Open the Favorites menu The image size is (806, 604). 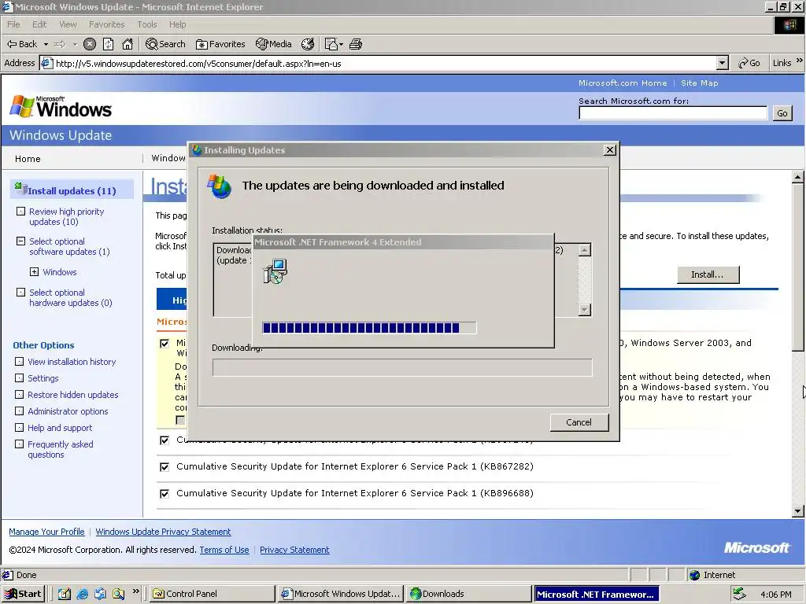106,24
